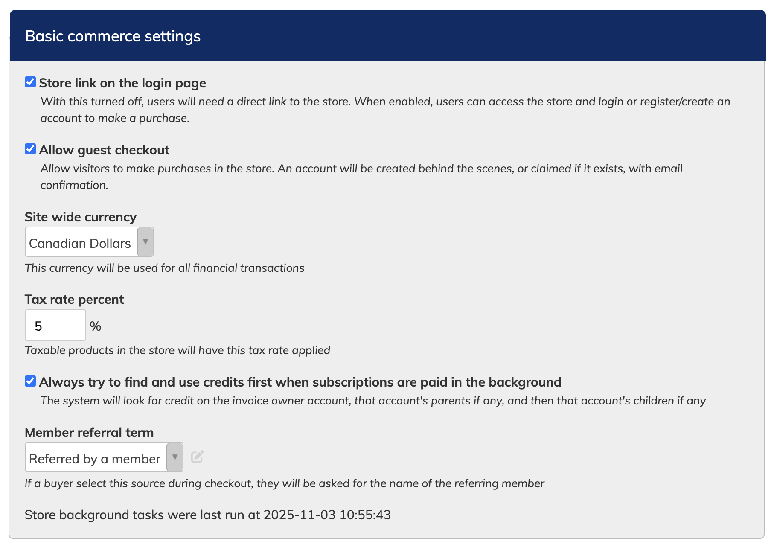The image size is (774, 547).
Task: Click the percent symbol beside the tax field
Action: pos(96,326)
